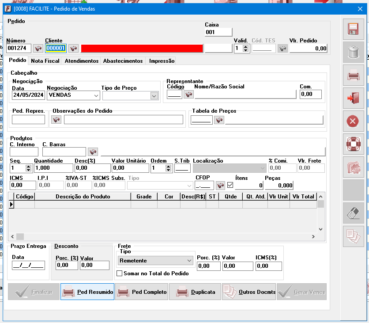This screenshot has height=323, width=369.
Task: Click the Cliente code field
Action: click(x=56, y=48)
